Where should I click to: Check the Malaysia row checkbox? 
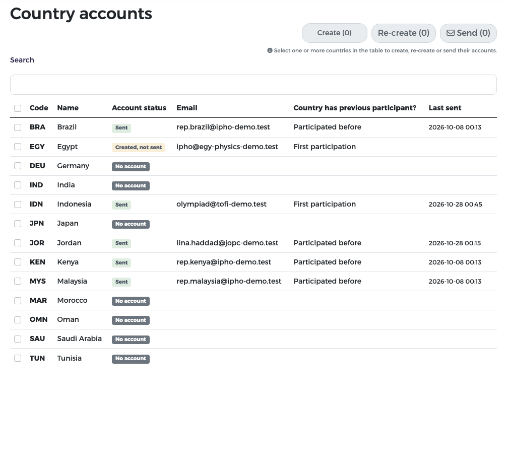[x=18, y=281]
